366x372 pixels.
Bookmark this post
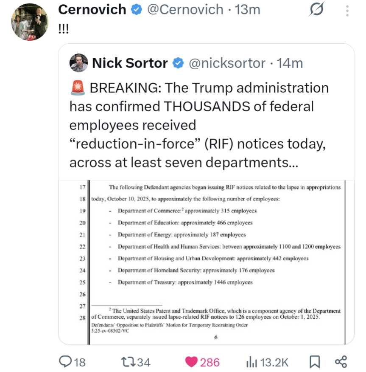point(315,362)
